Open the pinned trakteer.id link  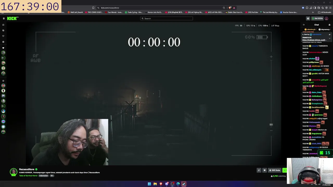314,40
